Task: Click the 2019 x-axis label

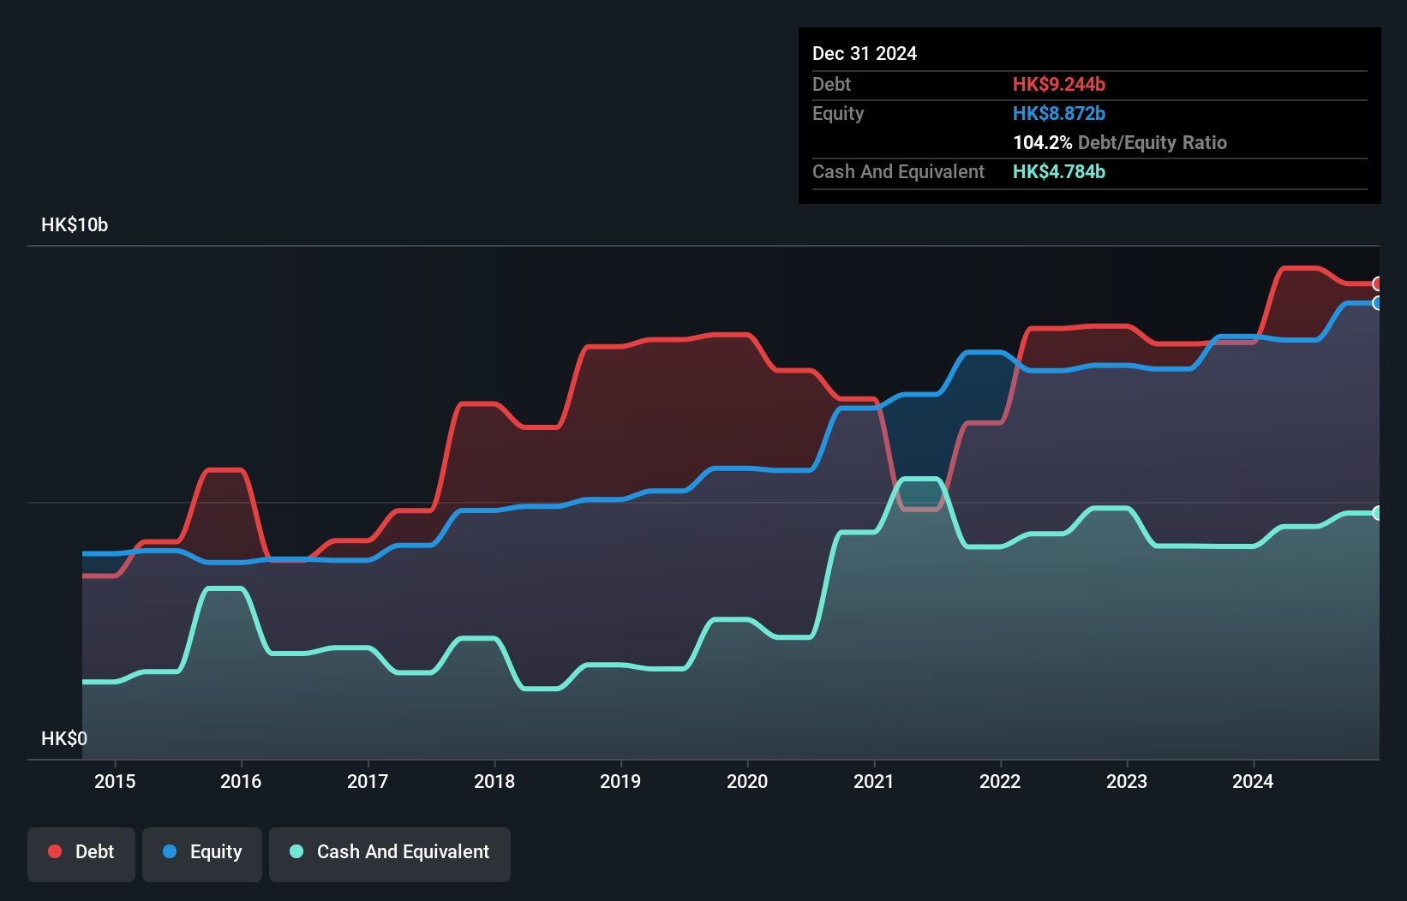Action: (620, 781)
